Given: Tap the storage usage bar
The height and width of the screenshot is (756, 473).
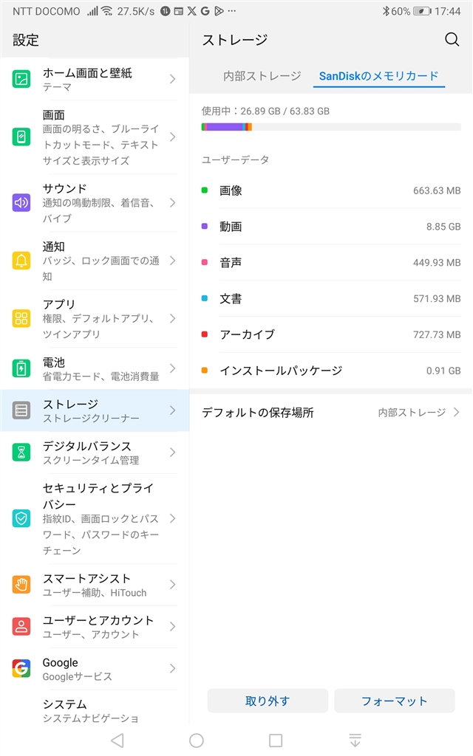Looking at the screenshot, I should (330, 127).
